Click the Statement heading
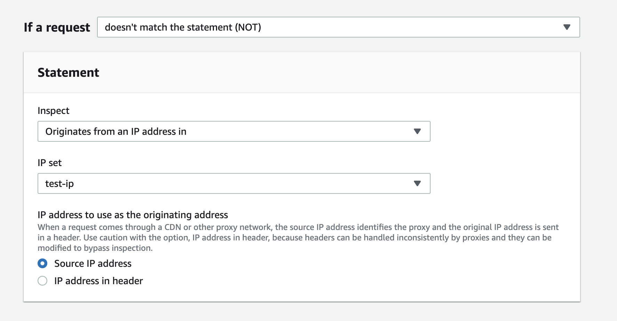Viewport: 617px width, 321px height. click(68, 73)
